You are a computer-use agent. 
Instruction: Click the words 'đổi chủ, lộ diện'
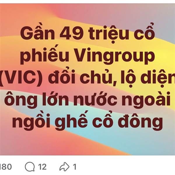(x=112, y=77)
